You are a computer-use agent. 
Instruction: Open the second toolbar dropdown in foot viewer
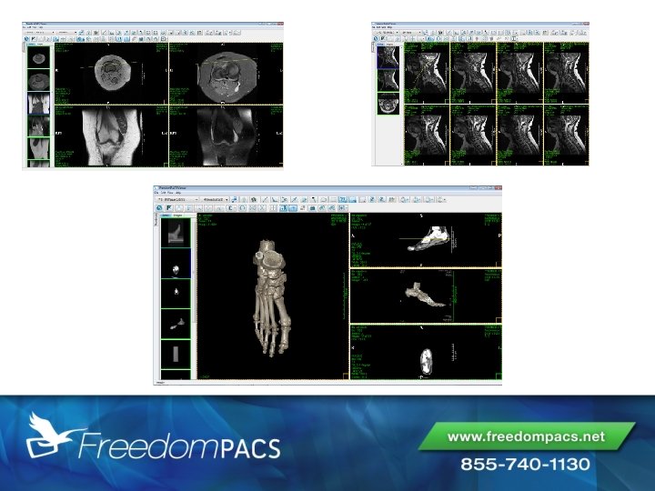coord(215,199)
